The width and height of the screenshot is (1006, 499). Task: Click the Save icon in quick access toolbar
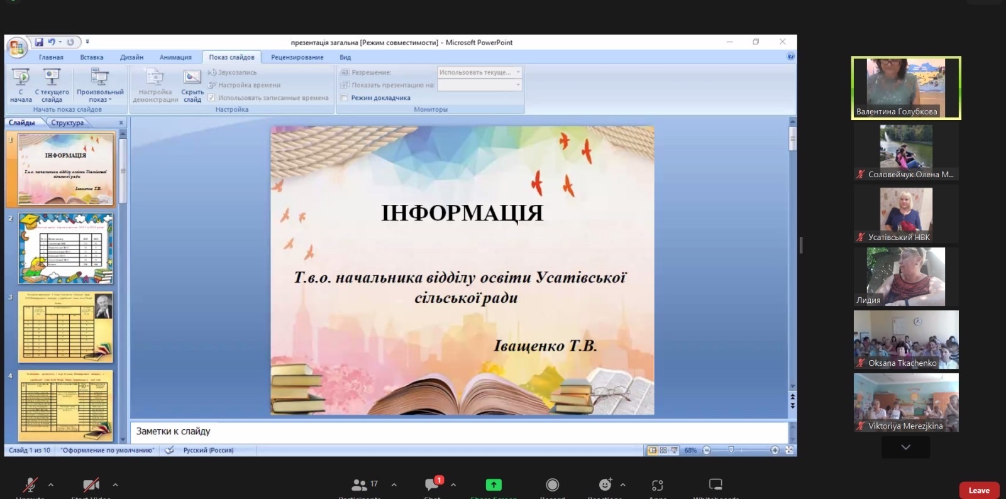point(39,42)
